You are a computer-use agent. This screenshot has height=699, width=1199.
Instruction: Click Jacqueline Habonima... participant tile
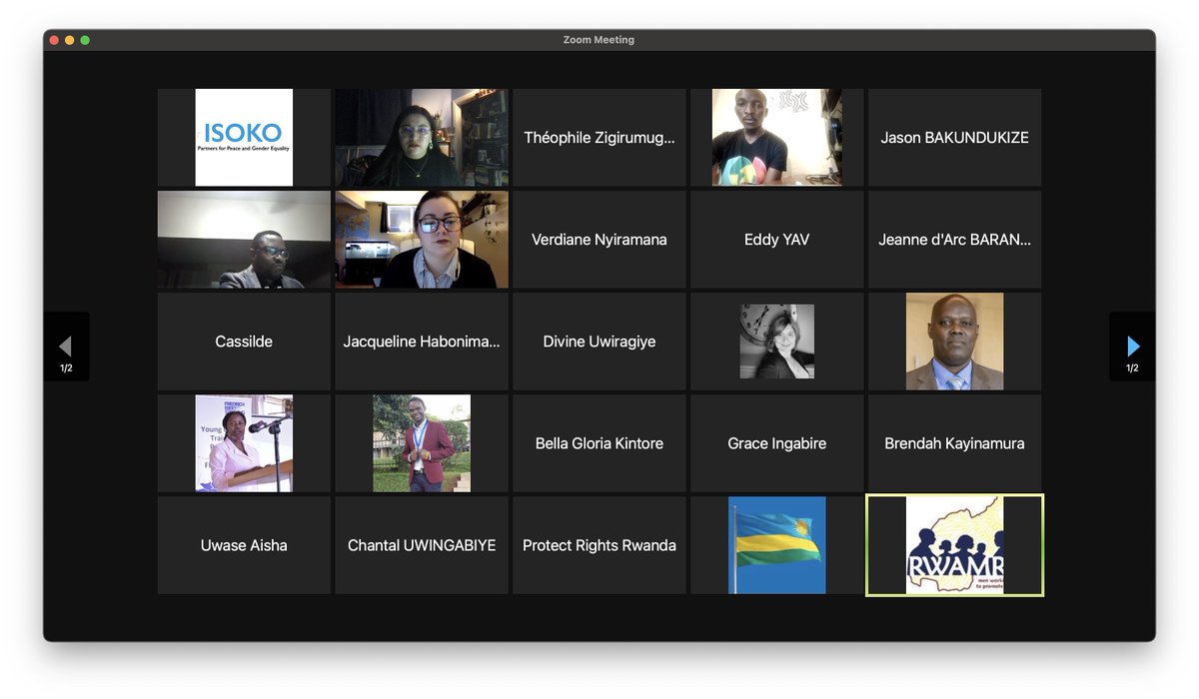(422, 342)
